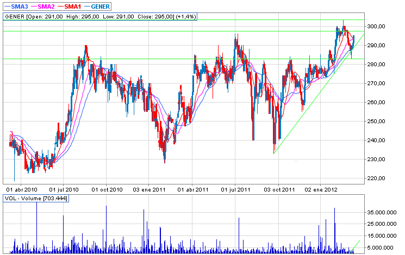Click the 01 abr 2010 date label

click(x=22, y=190)
